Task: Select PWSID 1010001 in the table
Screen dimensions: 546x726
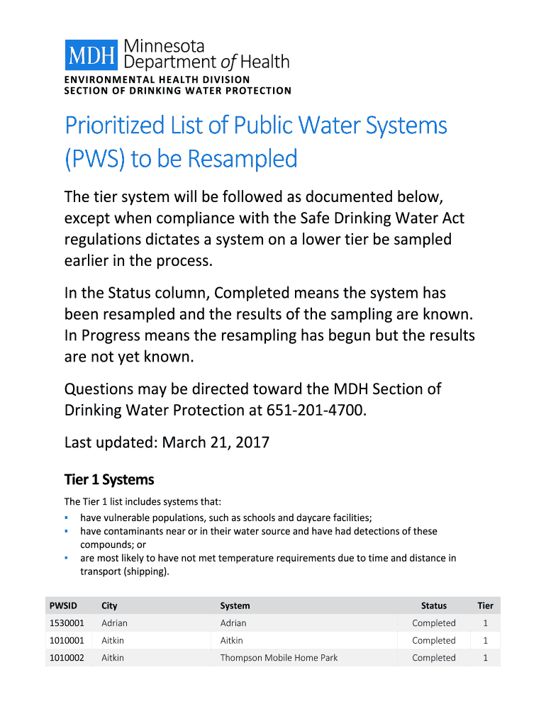Action: (x=67, y=640)
